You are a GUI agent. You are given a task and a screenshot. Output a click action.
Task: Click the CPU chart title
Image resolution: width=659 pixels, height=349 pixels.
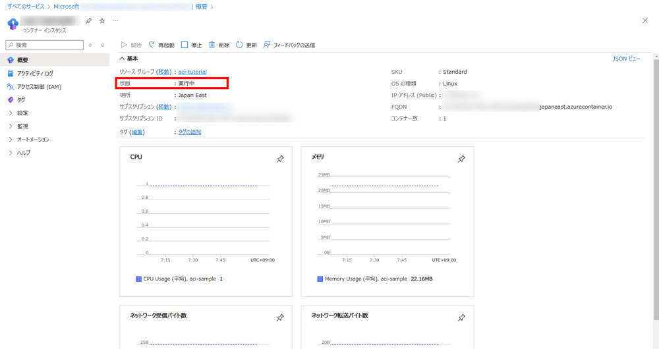(x=136, y=157)
